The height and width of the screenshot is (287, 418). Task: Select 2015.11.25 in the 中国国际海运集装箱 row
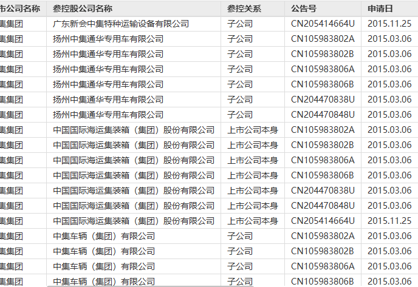pyautogui.click(x=389, y=221)
